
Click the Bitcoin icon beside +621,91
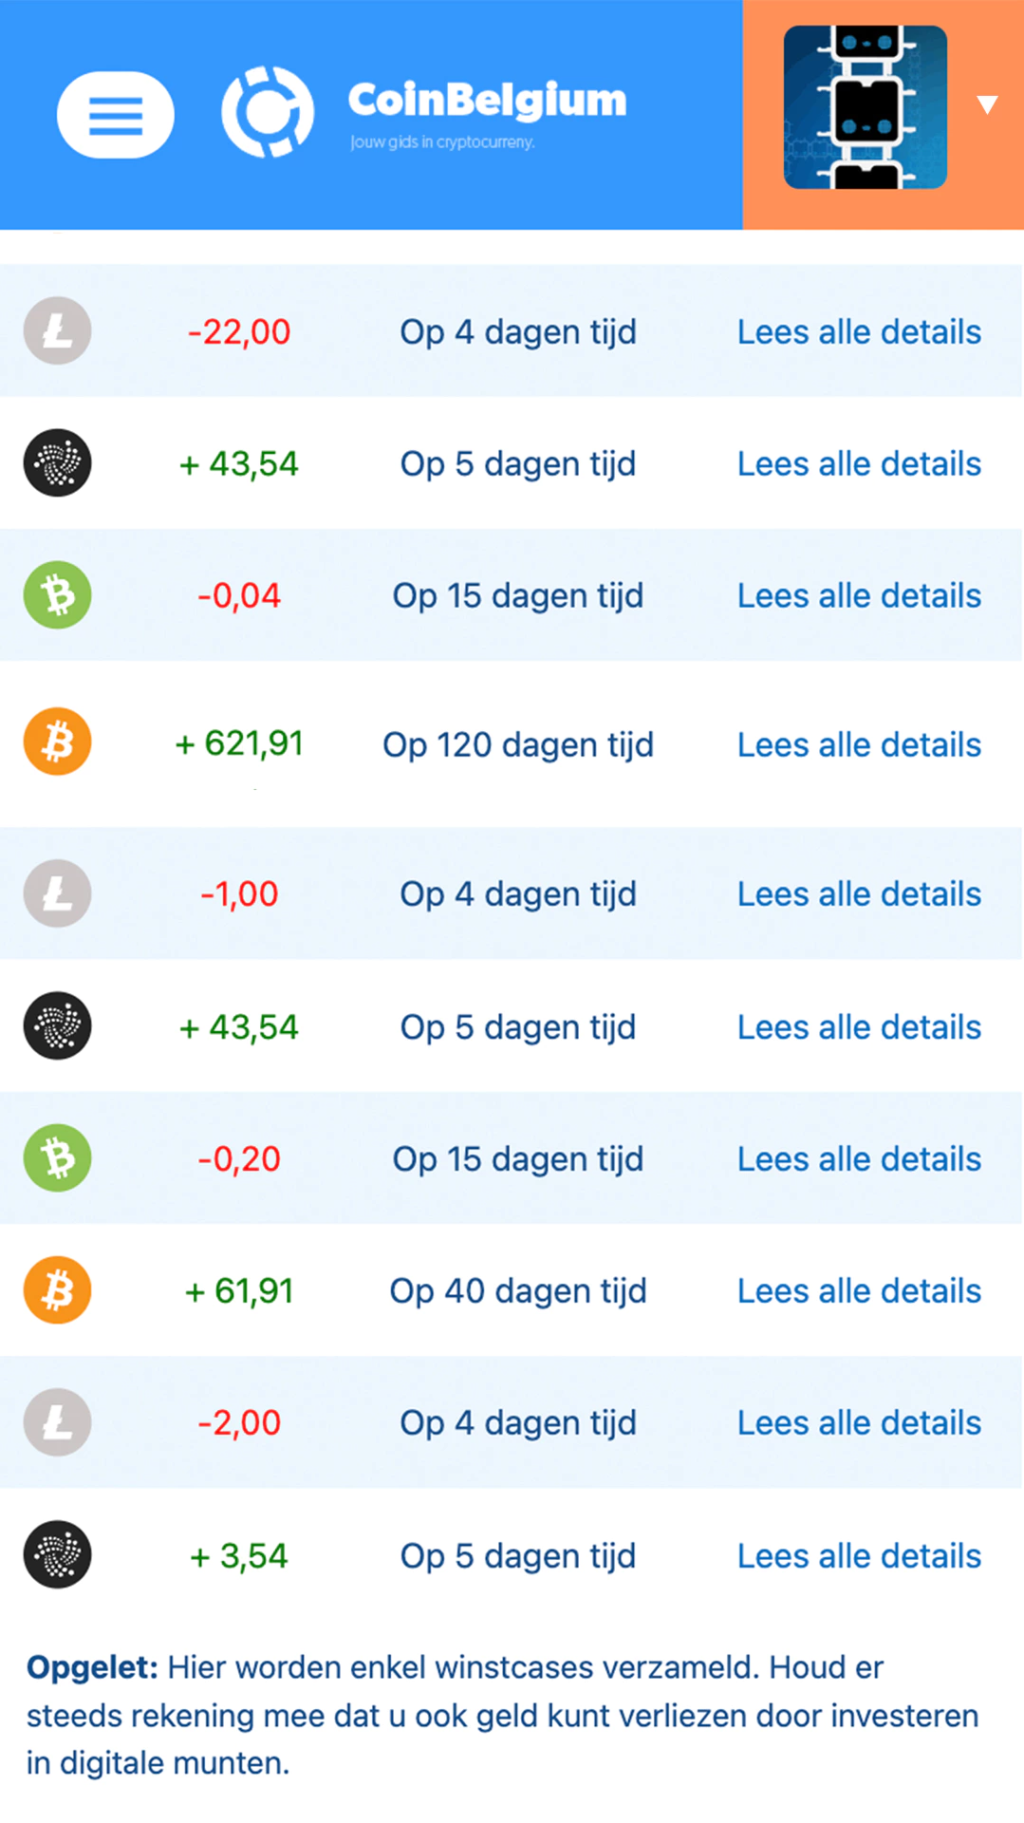click(x=58, y=742)
